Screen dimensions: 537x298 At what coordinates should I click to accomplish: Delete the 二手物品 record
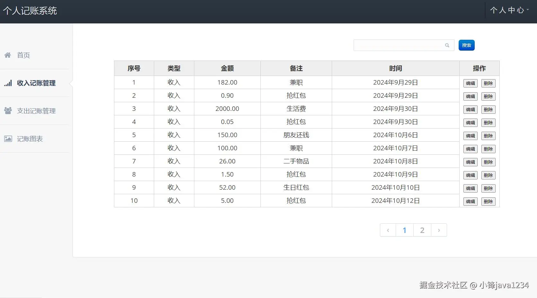[488, 162]
